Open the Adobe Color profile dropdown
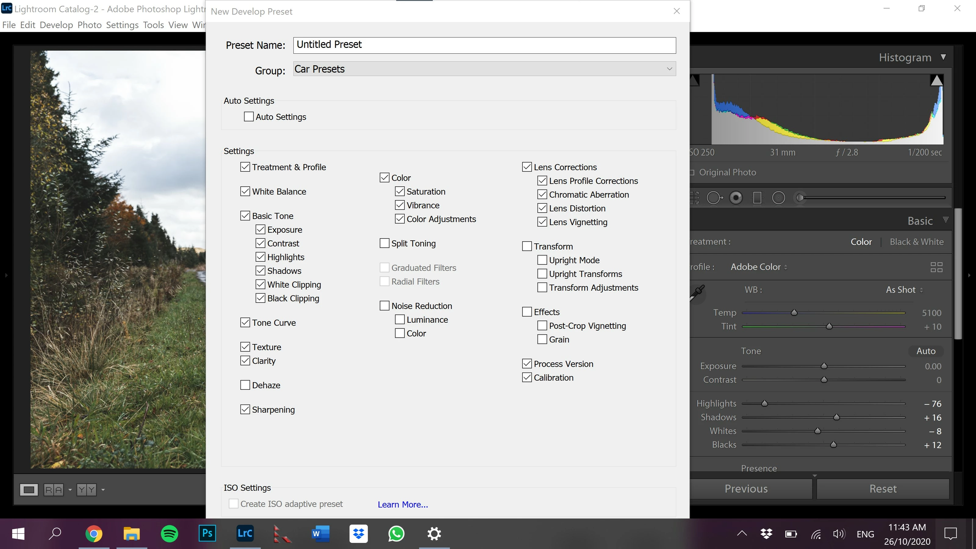Viewport: 976px width, 549px height. click(759, 267)
